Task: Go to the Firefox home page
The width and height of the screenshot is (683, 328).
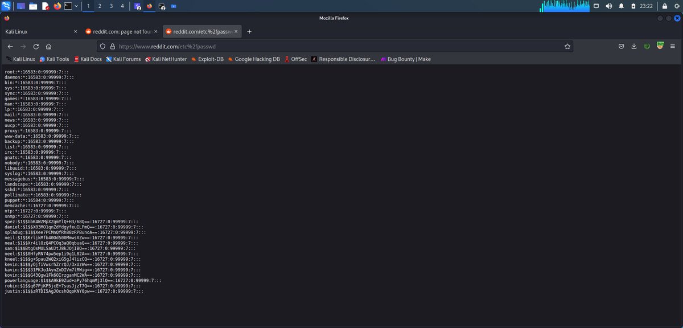Action: click(x=49, y=47)
